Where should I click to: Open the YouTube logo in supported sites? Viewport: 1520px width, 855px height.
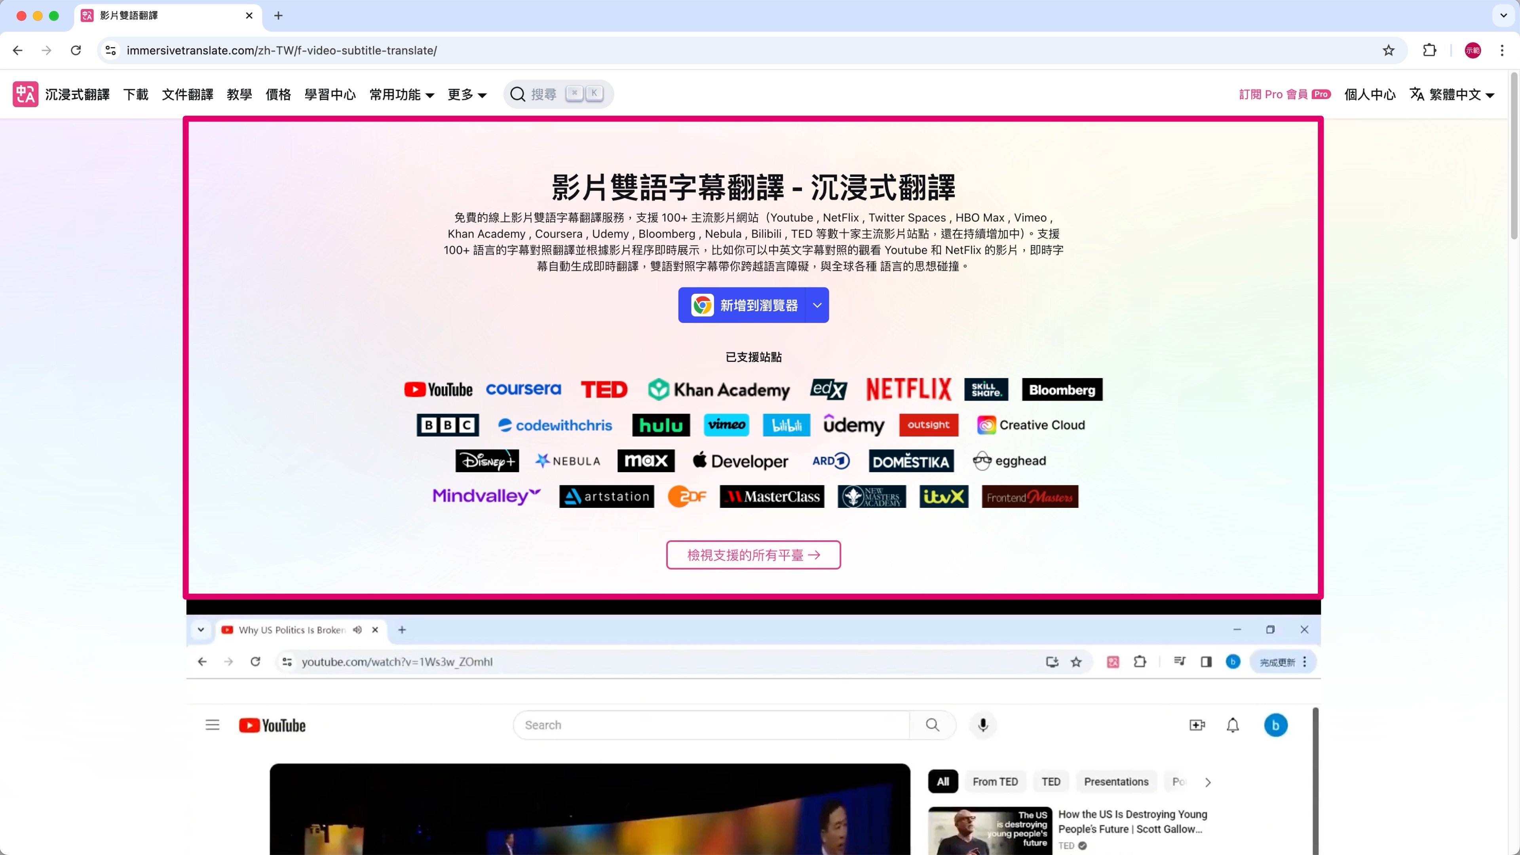tap(439, 389)
